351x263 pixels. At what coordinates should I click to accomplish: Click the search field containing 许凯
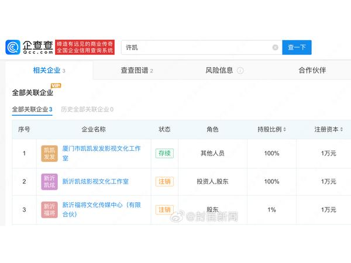pos(196,47)
